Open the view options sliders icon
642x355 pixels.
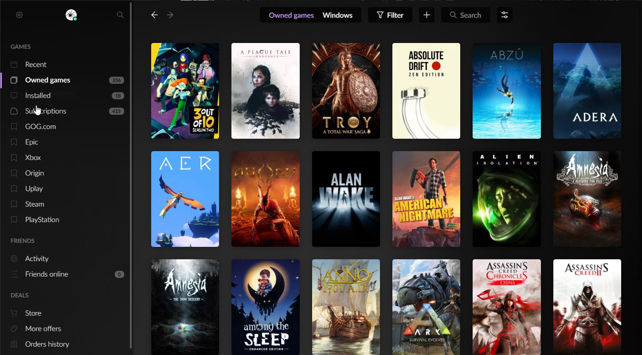coord(505,15)
